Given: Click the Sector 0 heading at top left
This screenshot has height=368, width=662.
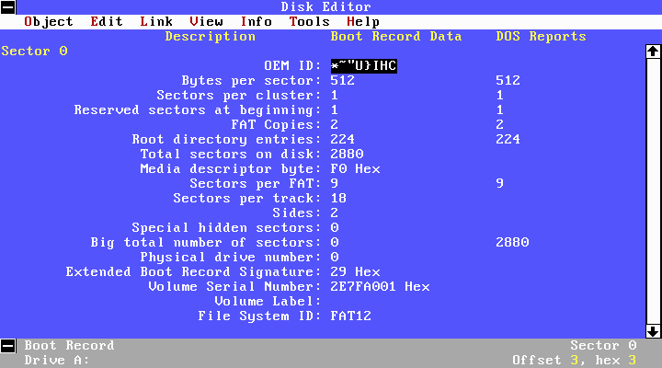Looking at the screenshot, I should point(34,52).
